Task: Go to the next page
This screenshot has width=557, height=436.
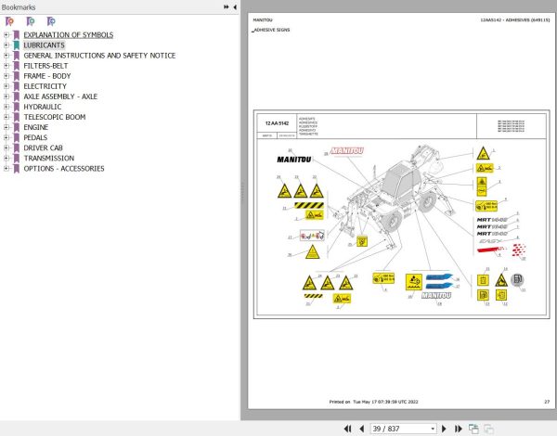Action: pyautogui.click(x=444, y=429)
